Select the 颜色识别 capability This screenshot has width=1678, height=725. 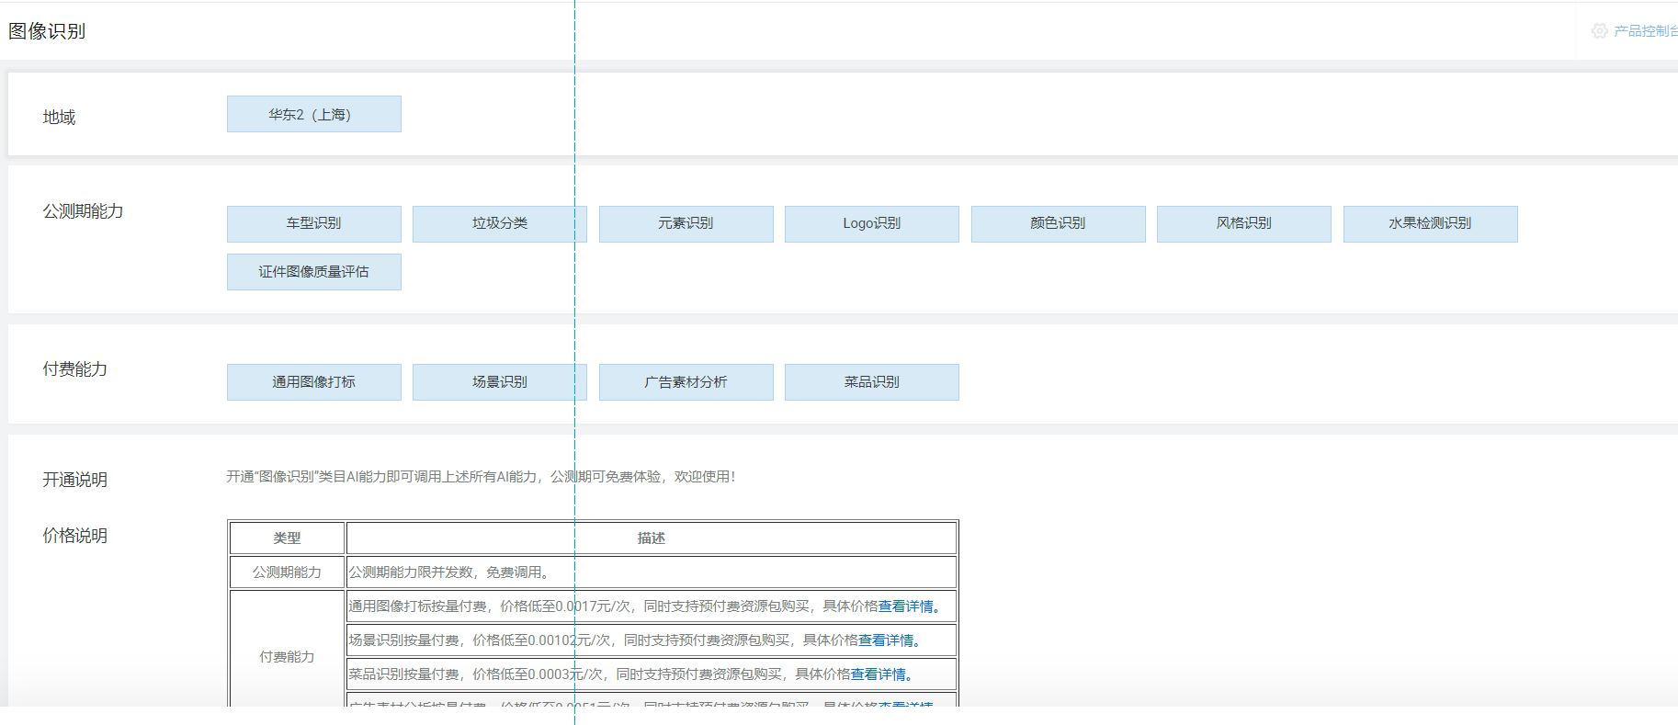[1059, 224]
